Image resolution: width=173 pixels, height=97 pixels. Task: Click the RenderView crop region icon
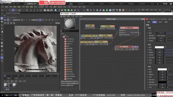click(x=29, y=20)
